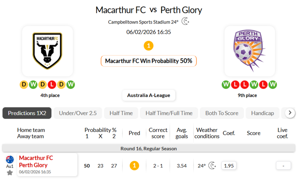Screen dimensions: 300x184
Task: Open the Australia A-League button
Action: pos(149,95)
